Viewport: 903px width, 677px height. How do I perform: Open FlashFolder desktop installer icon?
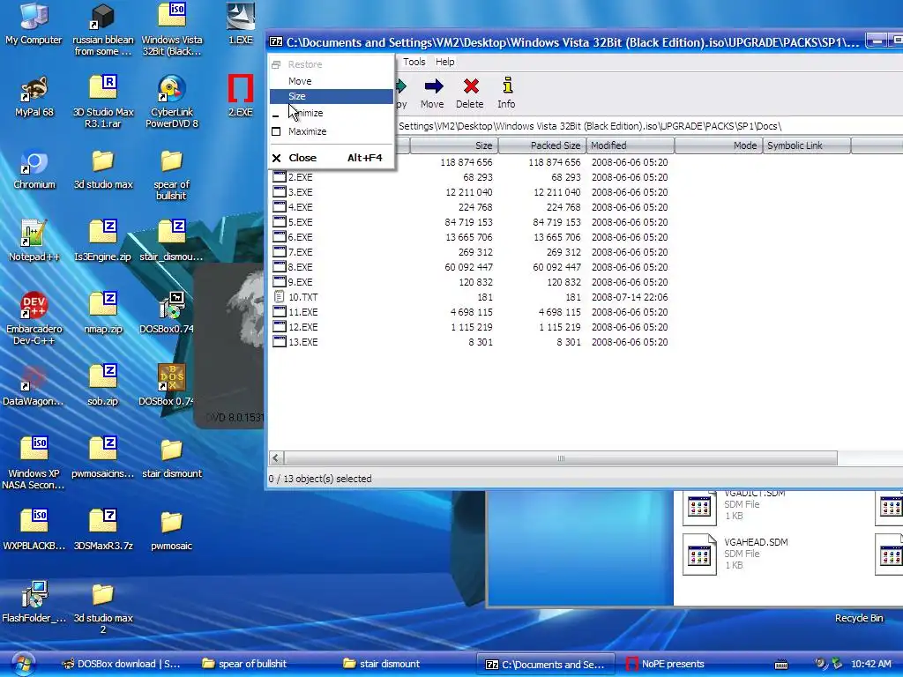click(x=34, y=594)
